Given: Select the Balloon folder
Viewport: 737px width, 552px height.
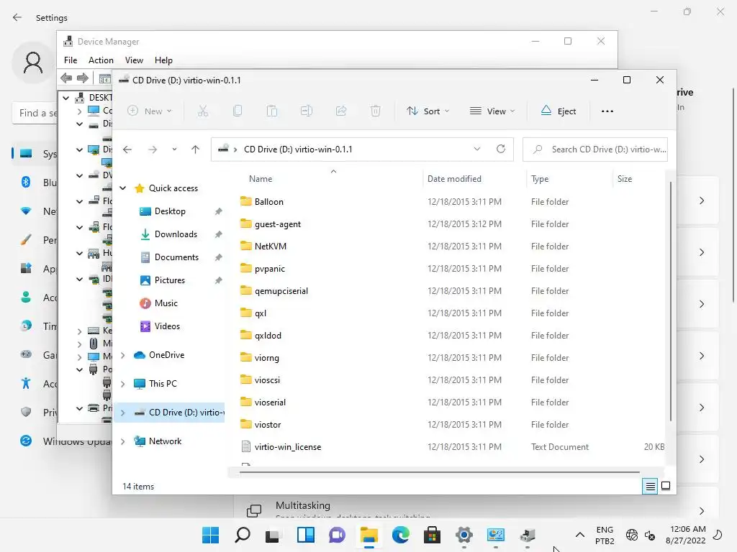Looking at the screenshot, I should click(x=269, y=202).
